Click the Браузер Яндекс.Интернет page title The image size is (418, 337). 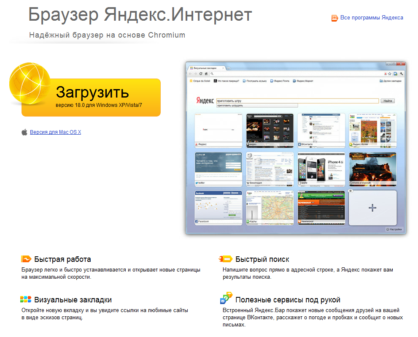[140, 14]
